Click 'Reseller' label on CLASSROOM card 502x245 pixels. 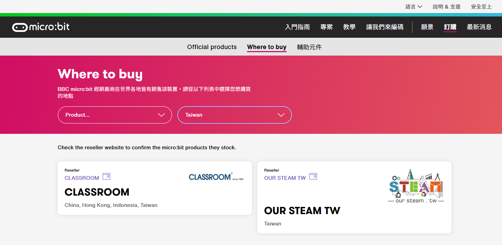pyautogui.click(x=72, y=170)
